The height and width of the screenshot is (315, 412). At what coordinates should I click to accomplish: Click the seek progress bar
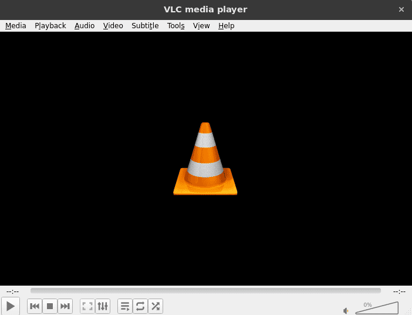click(205, 290)
